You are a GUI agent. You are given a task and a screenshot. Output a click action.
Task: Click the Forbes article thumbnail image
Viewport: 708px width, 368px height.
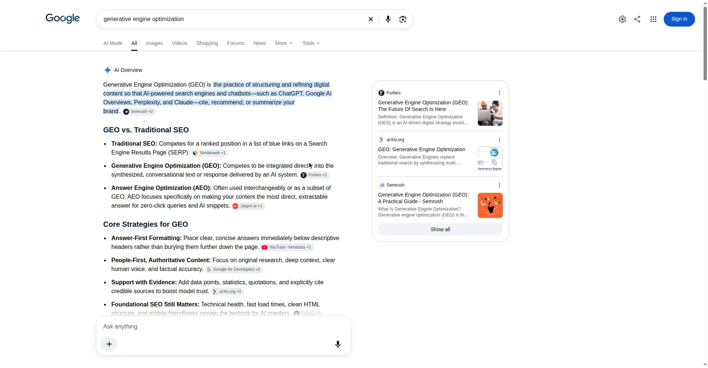coord(490,113)
